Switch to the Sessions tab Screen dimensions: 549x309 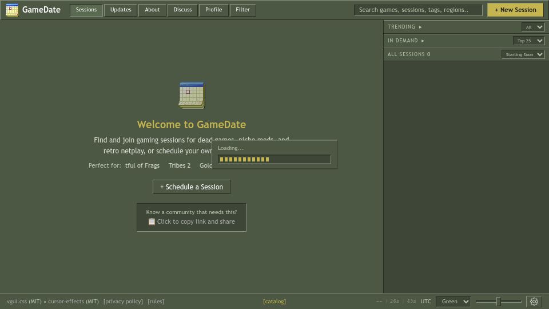[86, 10]
